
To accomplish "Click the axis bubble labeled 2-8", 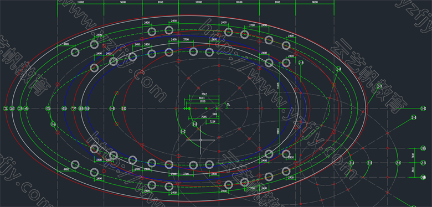I will (x=338, y=69).
